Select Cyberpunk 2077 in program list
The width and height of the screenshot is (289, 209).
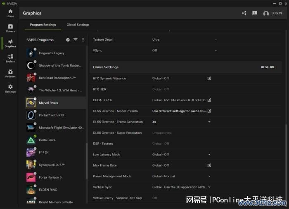click(55, 165)
